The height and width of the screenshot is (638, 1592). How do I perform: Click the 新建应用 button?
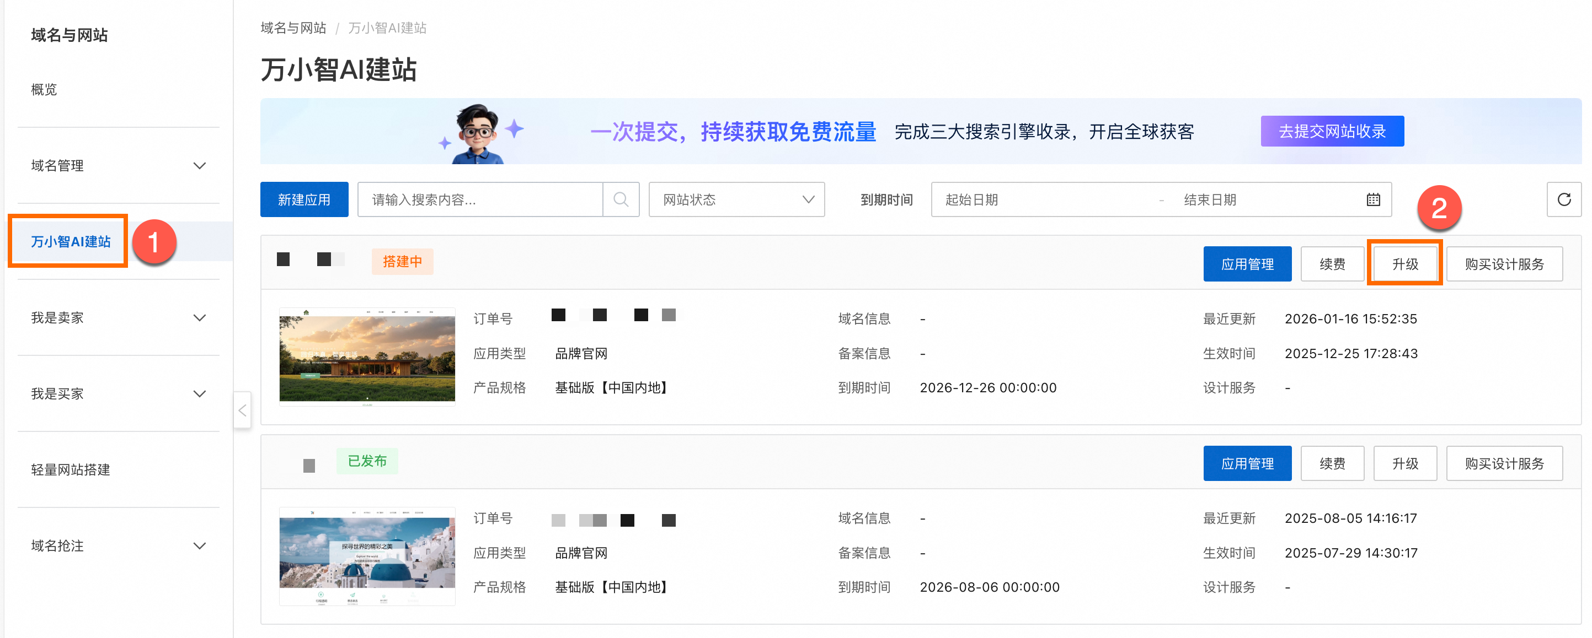tap(303, 199)
